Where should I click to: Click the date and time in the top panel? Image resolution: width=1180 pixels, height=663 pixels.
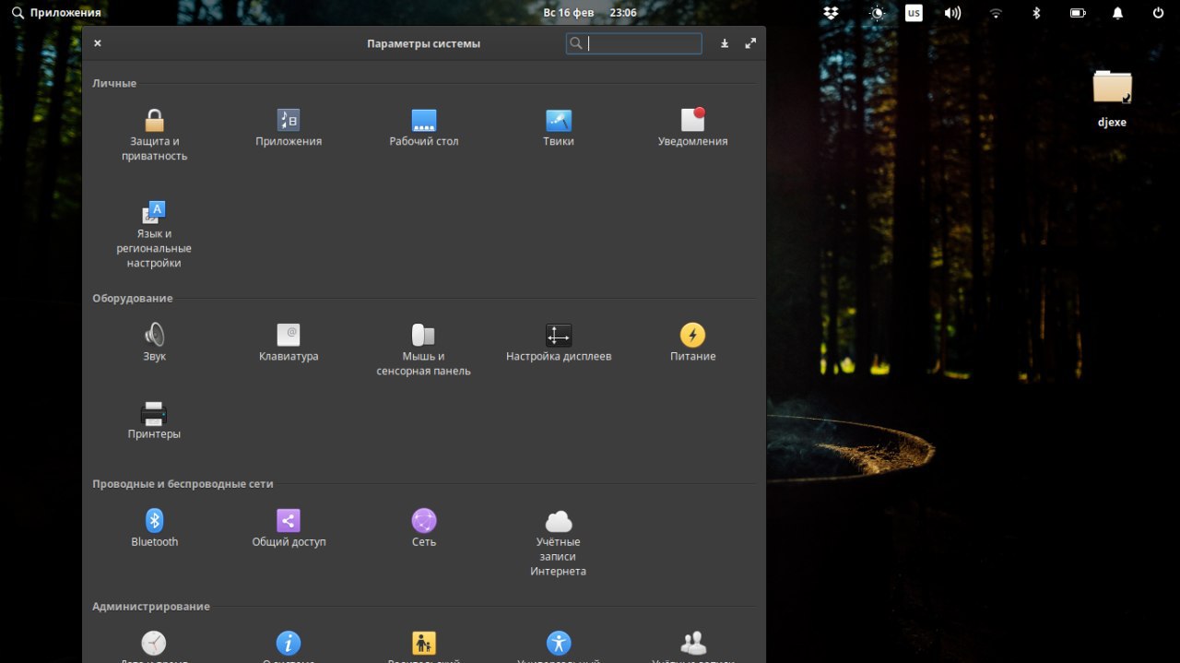tap(590, 13)
